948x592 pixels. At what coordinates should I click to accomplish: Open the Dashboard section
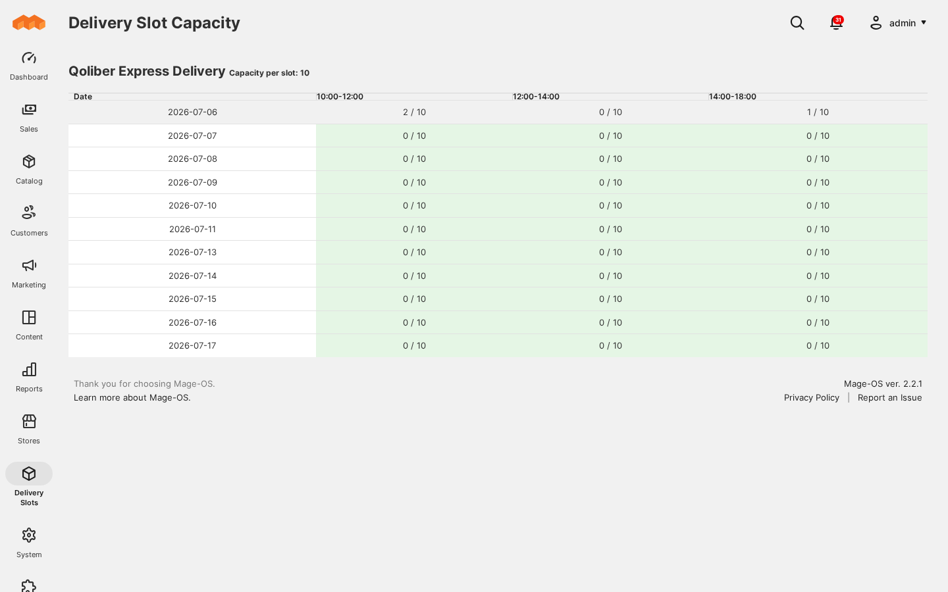(x=29, y=66)
